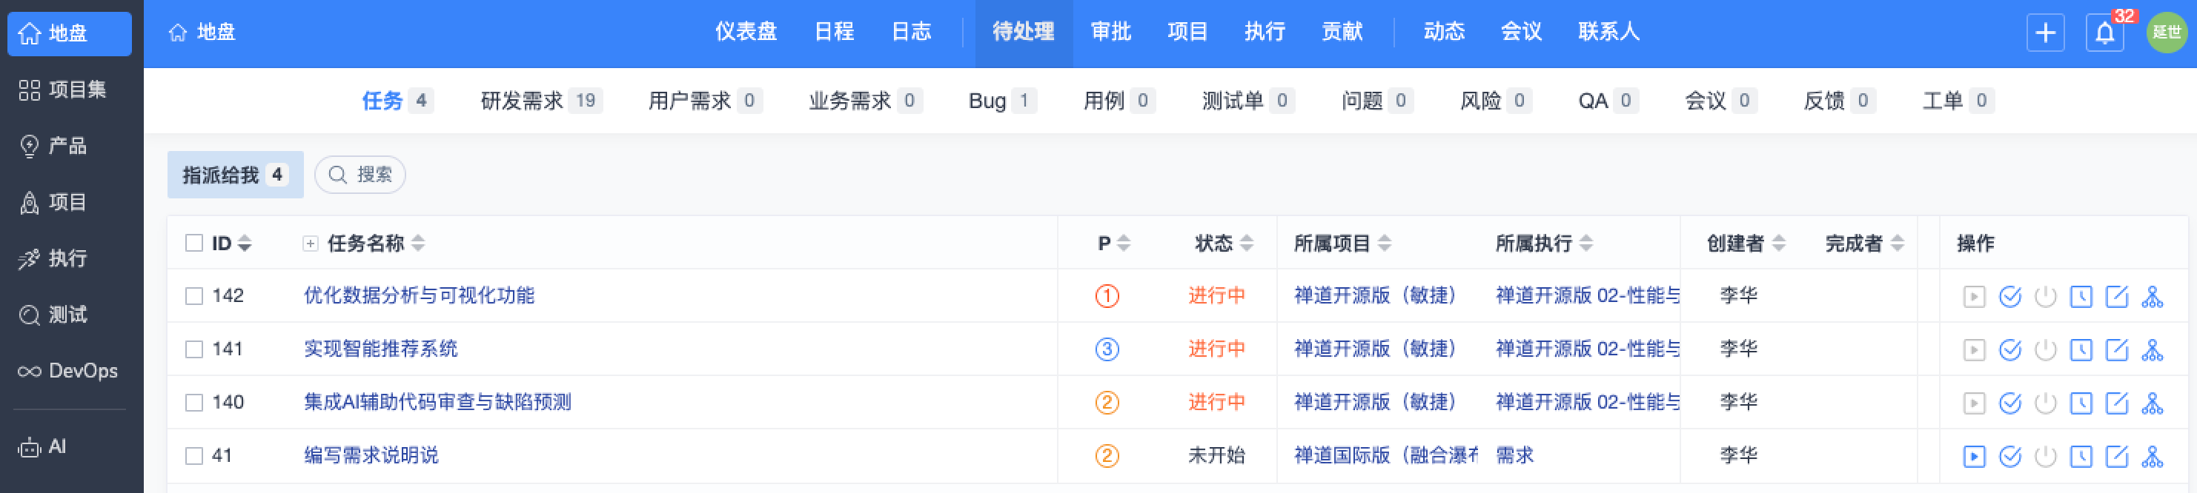Image resolution: width=2197 pixels, height=493 pixels.
Task: Tick the checkbox for task 41
Action: [194, 457]
